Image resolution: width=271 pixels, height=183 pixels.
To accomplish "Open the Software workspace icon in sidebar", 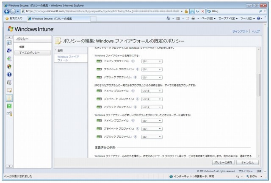I will 9,82.
